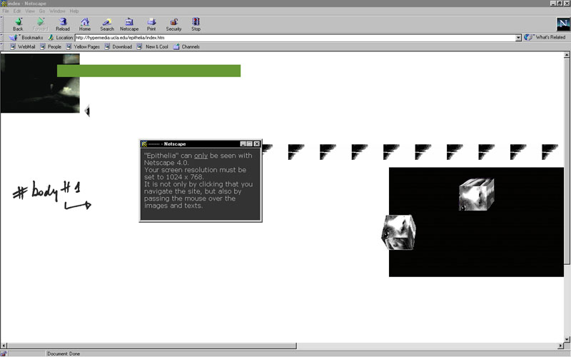
Task: Reload the current page
Action: [x=63, y=24]
